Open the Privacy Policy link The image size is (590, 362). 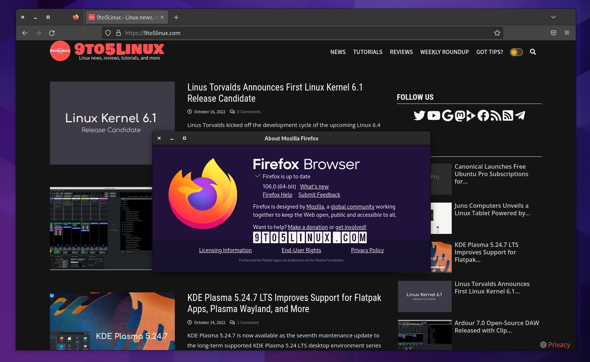(367, 250)
